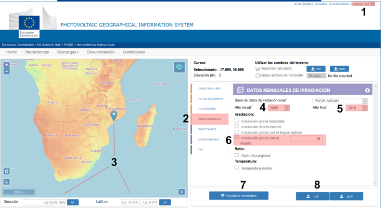Image resolution: width=385 pixels, height=208 pixels.
Task: Open Contáctanos in the navigation bar
Action: [x=134, y=52]
